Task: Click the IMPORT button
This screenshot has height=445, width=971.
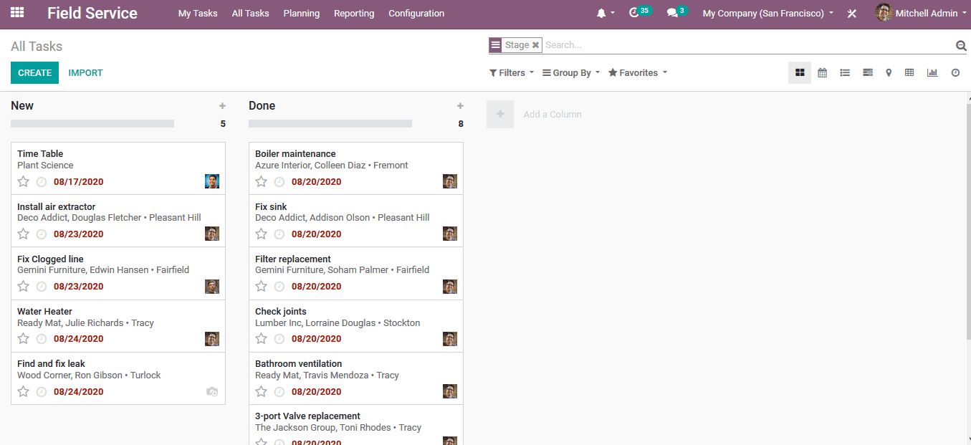Action: tap(85, 73)
